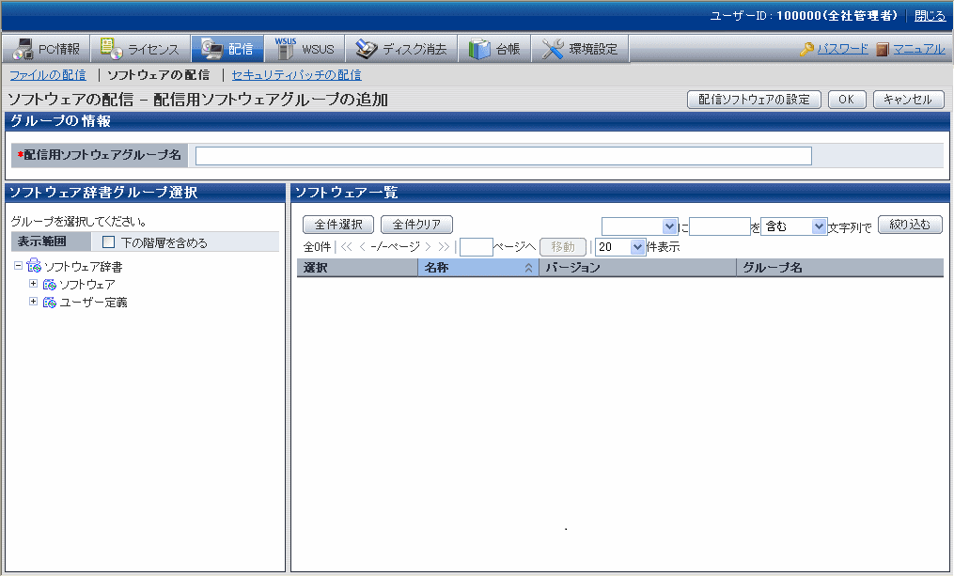954x576 pixels.
Task: Click 全件クリア button
Action: click(416, 225)
